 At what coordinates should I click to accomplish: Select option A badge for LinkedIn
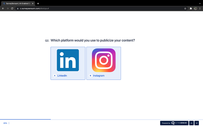[55, 76]
